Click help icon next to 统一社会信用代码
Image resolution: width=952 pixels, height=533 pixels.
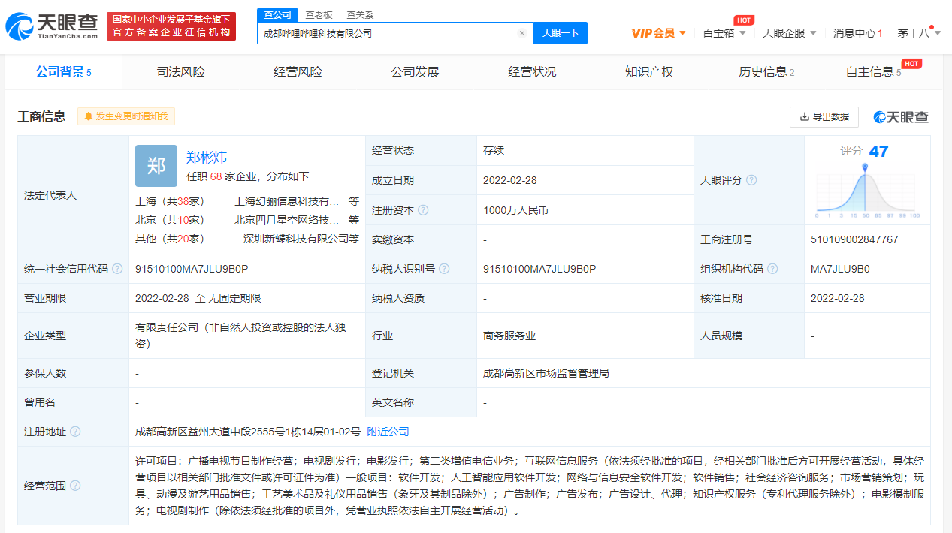pos(117,269)
